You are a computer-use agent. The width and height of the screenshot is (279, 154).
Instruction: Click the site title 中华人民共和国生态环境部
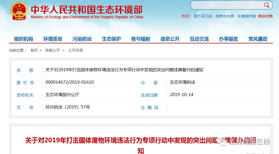(x=87, y=10)
